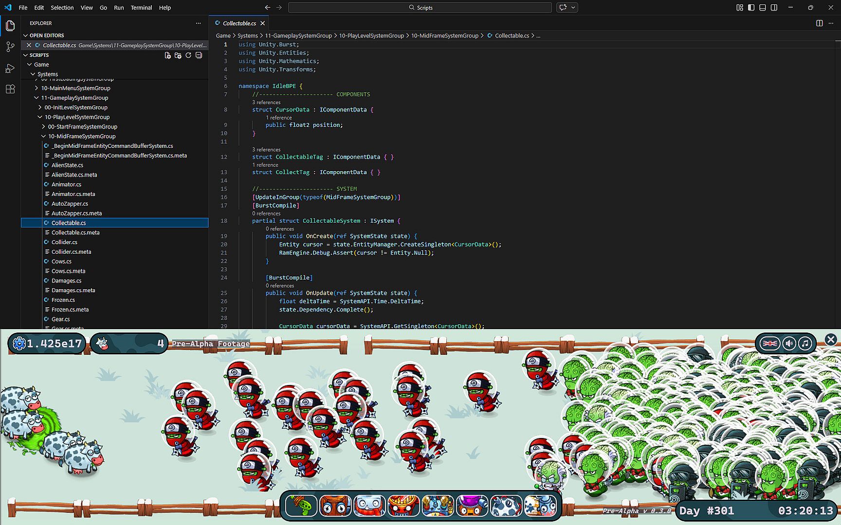This screenshot has width=841, height=525.
Task: Click New File icon in Scripts section
Action: (x=167, y=55)
